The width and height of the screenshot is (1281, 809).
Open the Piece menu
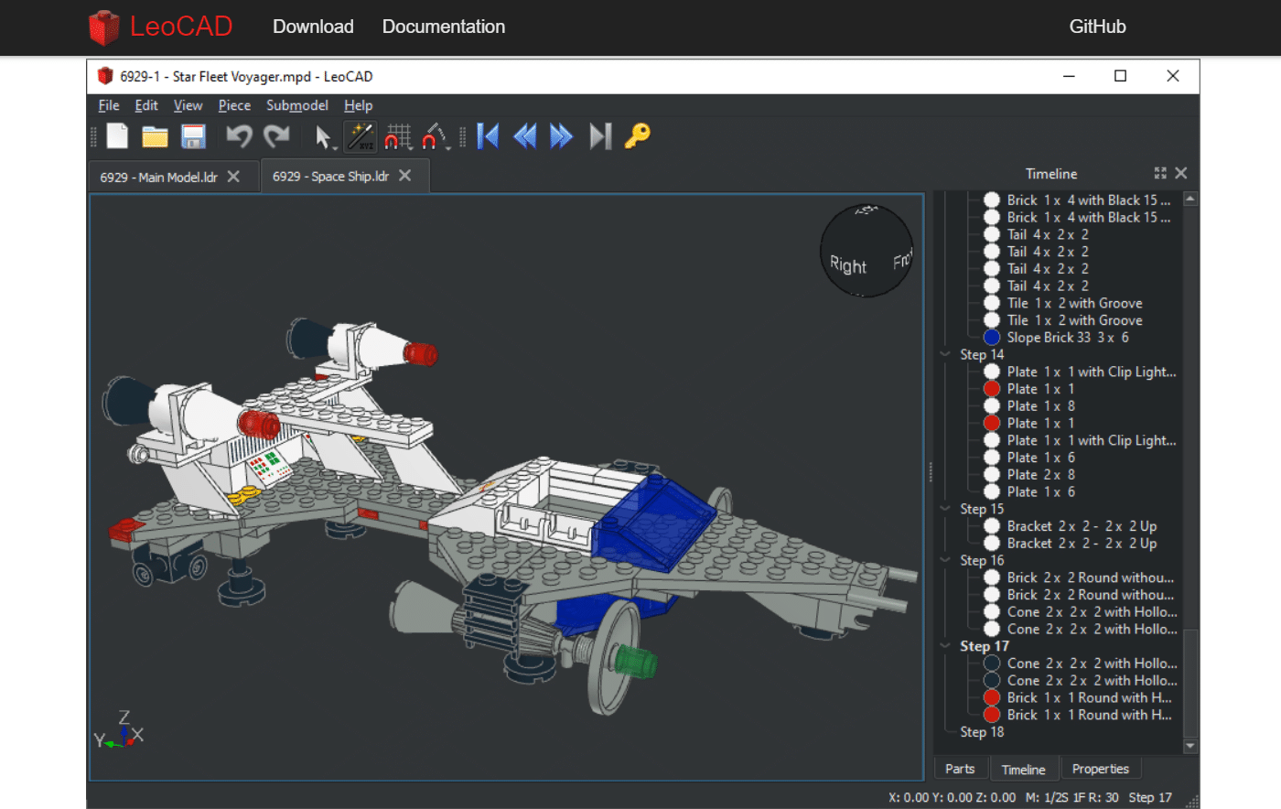click(x=234, y=105)
